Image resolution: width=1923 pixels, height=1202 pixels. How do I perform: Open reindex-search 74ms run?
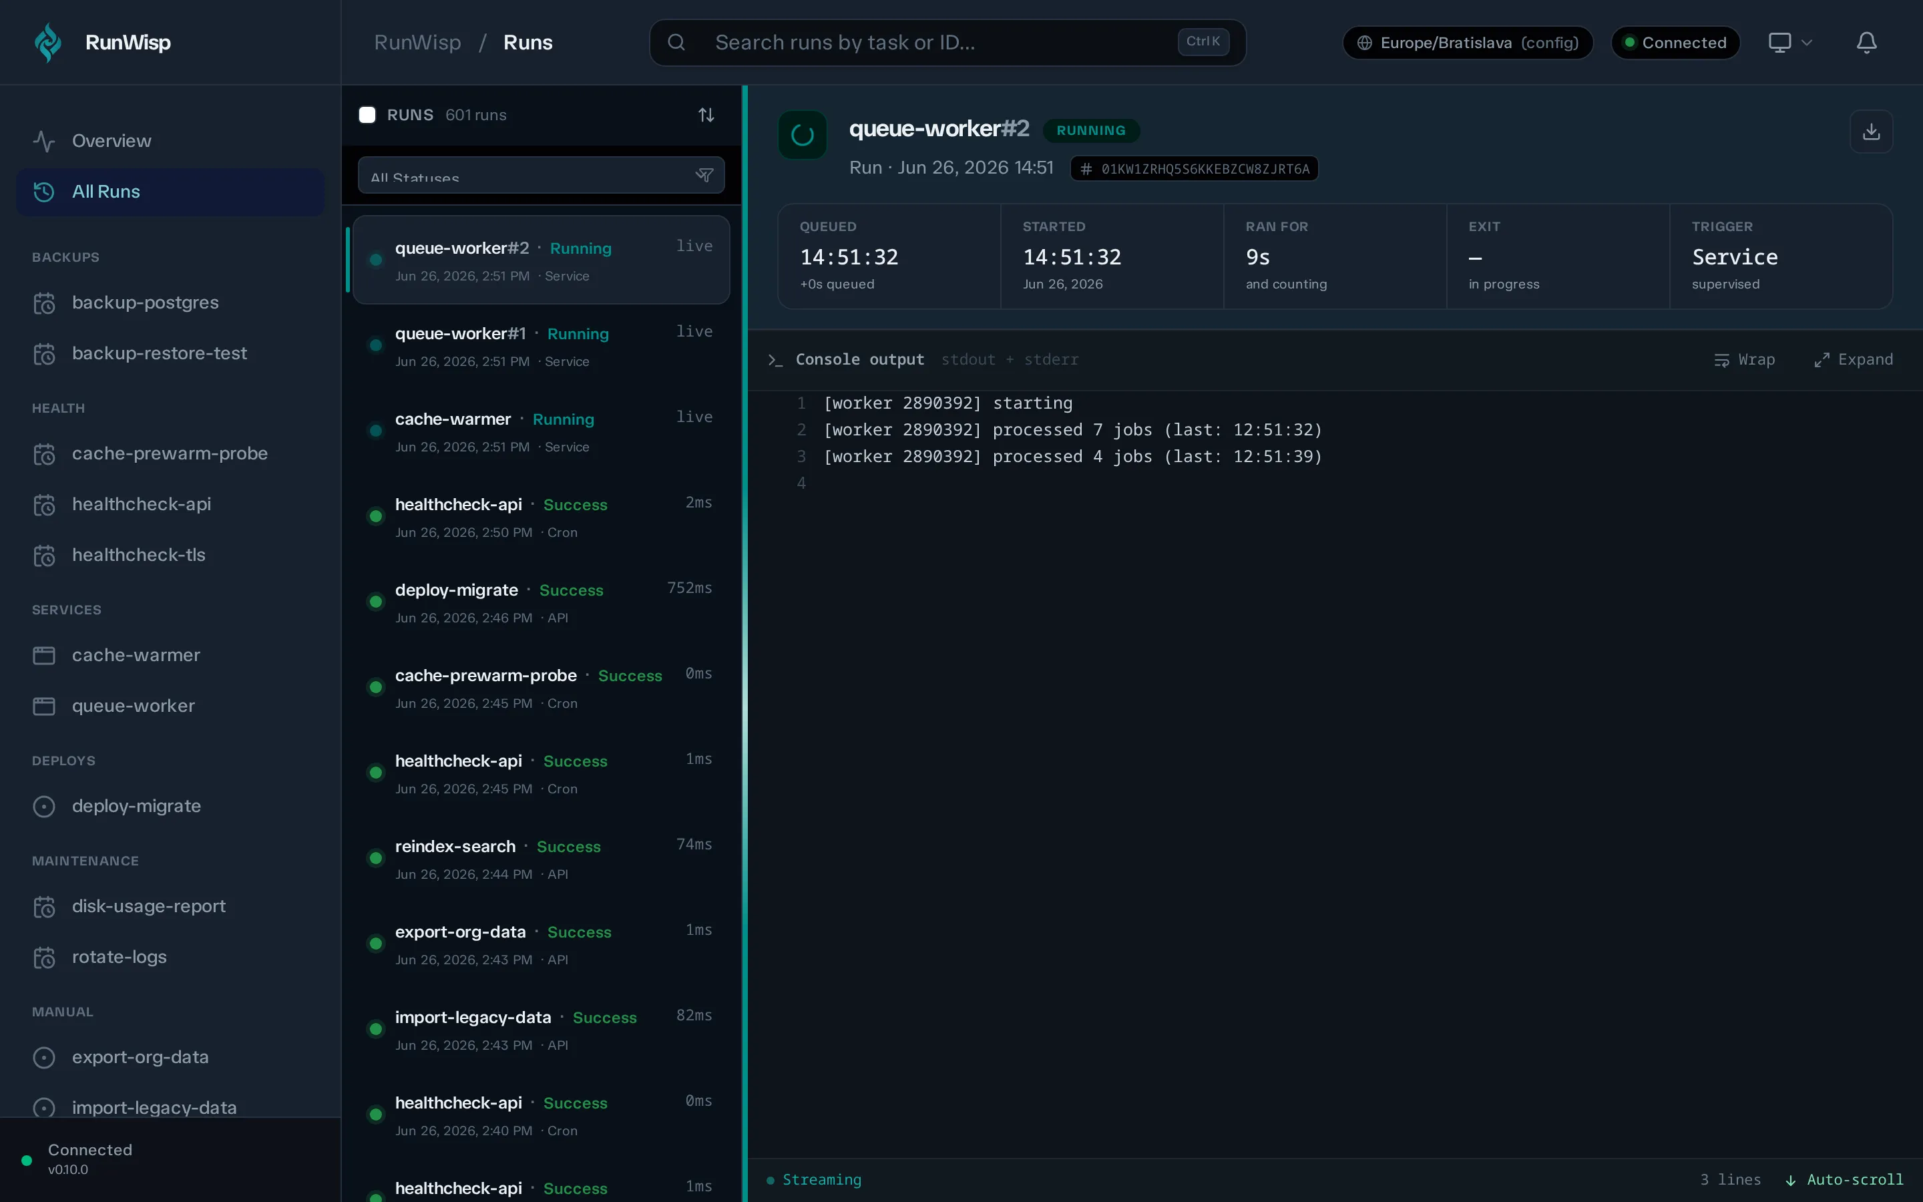(x=541, y=859)
